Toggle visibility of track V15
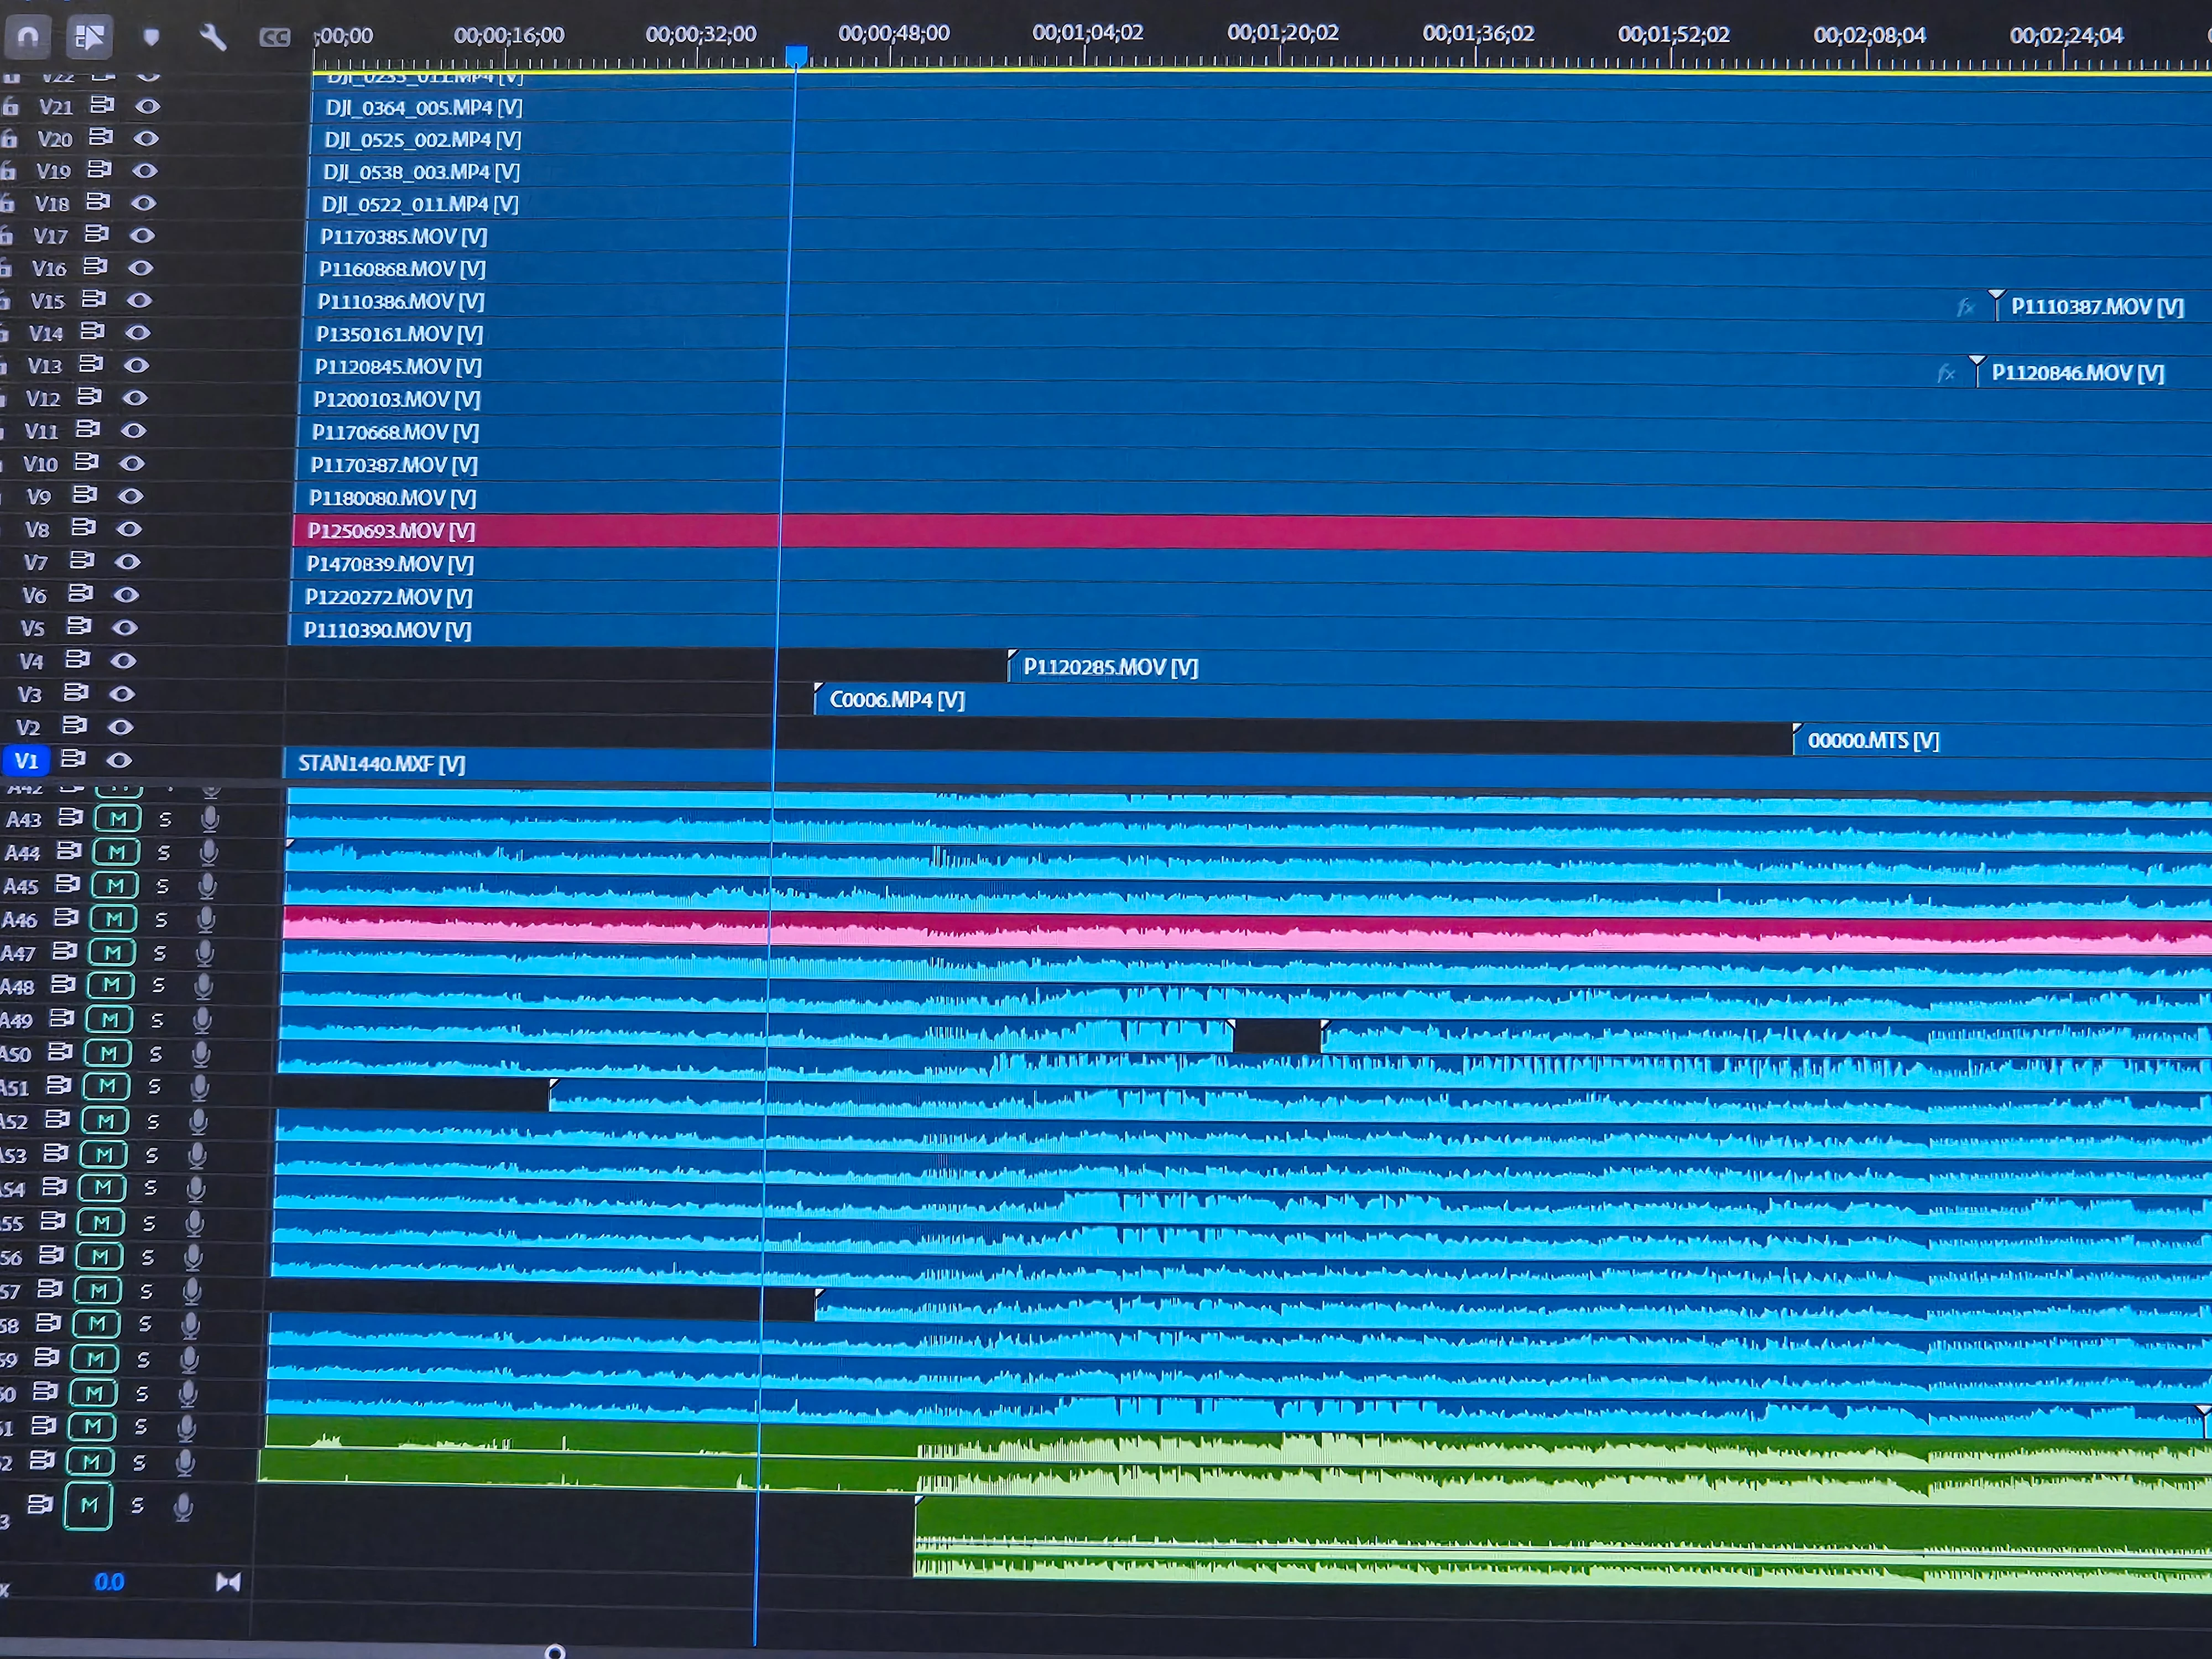The width and height of the screenshot is (2212, 1659). tap(139, 300)
